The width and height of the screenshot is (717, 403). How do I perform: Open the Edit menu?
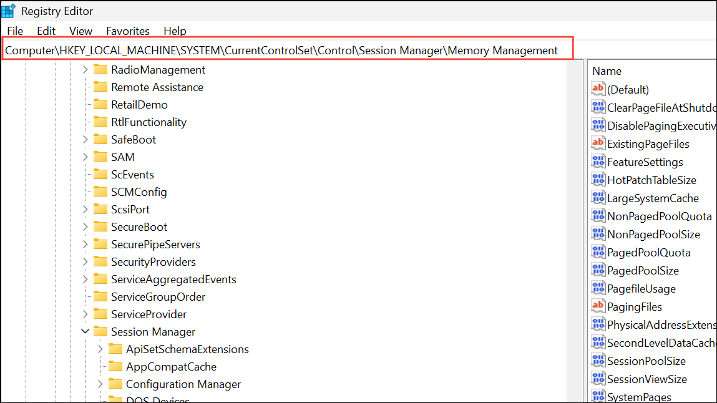point(46,31)
